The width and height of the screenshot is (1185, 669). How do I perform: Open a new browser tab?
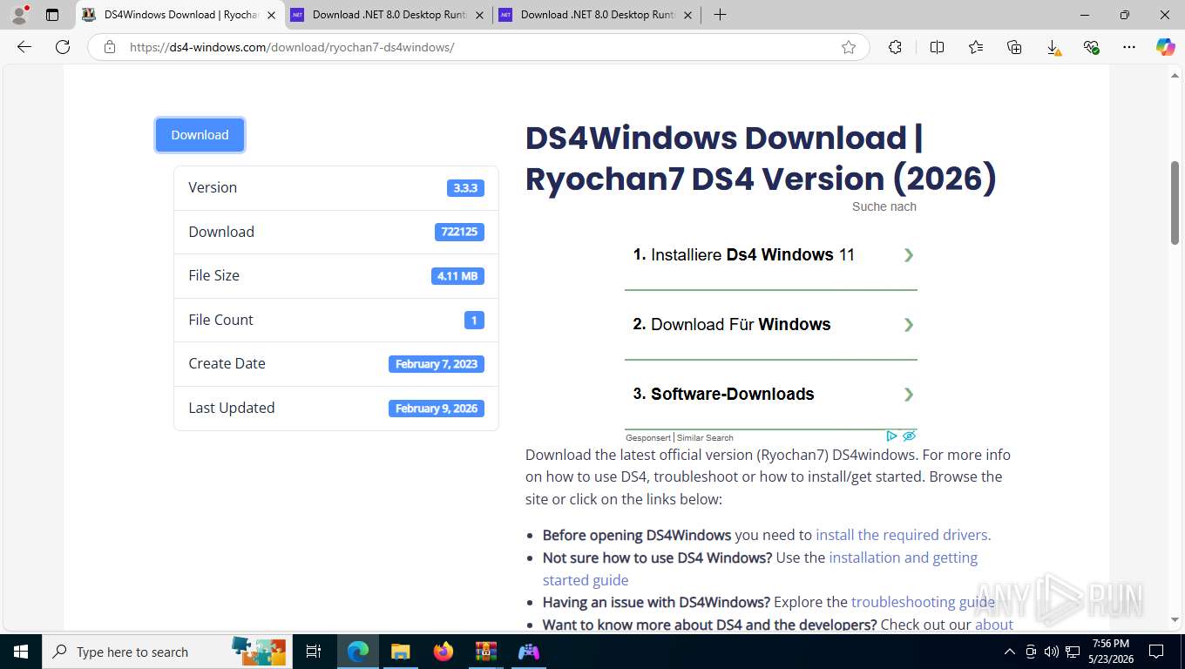pyautogui.click(x=720, y=15)
